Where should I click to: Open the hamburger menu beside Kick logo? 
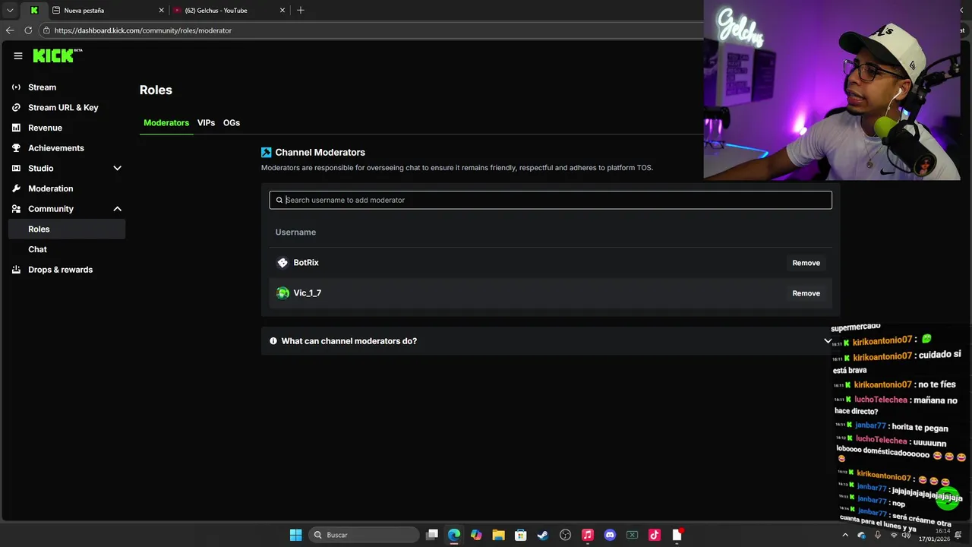[x=18, y=55]
